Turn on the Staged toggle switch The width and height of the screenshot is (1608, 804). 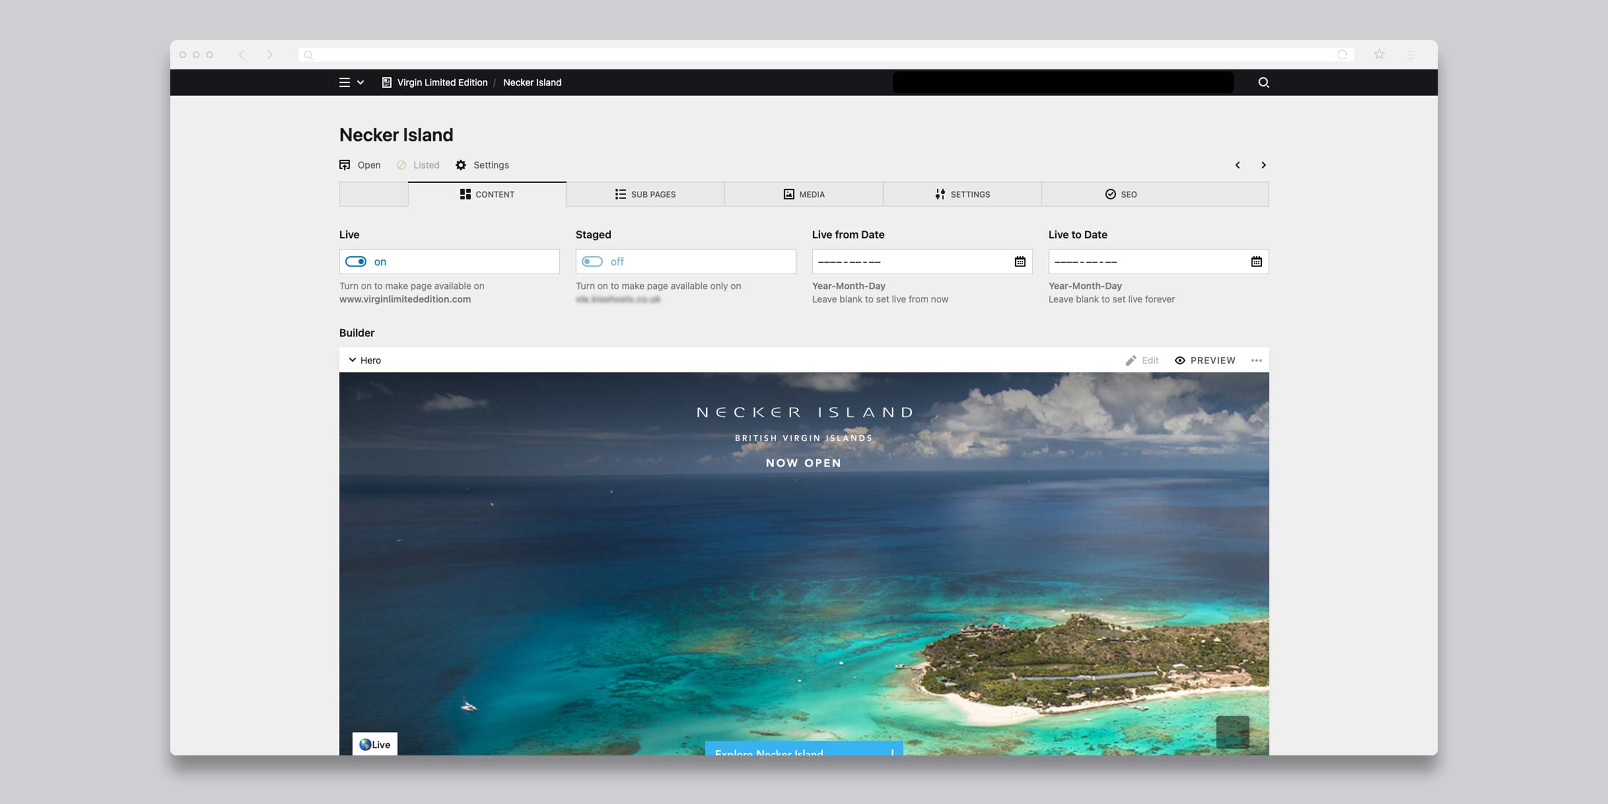pos(592,261)
